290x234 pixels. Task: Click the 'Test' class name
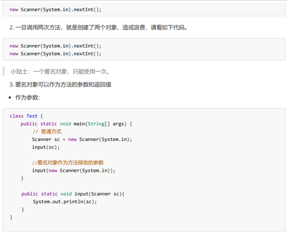pyautogui.click(x=32, y=116)
